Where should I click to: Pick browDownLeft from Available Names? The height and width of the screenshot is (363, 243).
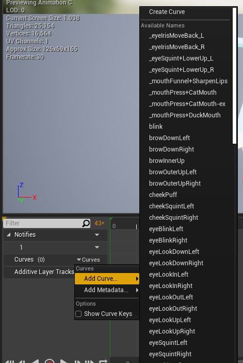169,138
